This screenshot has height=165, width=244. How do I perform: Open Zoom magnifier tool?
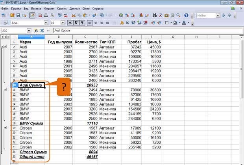click(178, 15)
